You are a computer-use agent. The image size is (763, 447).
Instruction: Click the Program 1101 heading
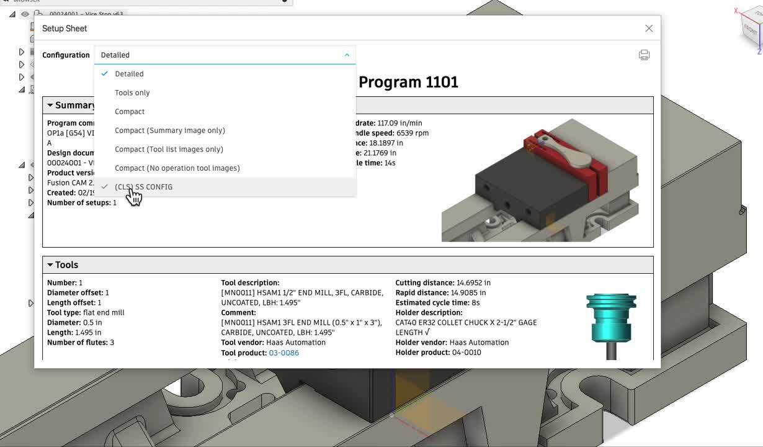point(408,82)
